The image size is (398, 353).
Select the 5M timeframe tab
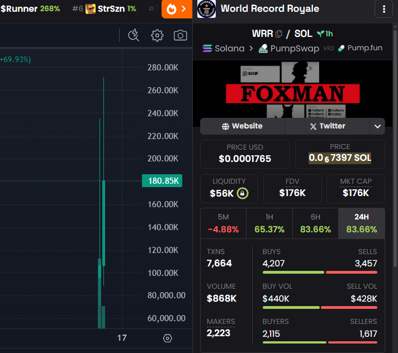pos(224,223)
